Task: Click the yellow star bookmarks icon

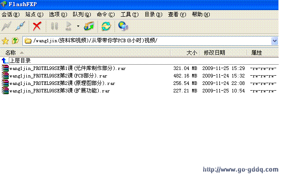Action: point(5,41)
